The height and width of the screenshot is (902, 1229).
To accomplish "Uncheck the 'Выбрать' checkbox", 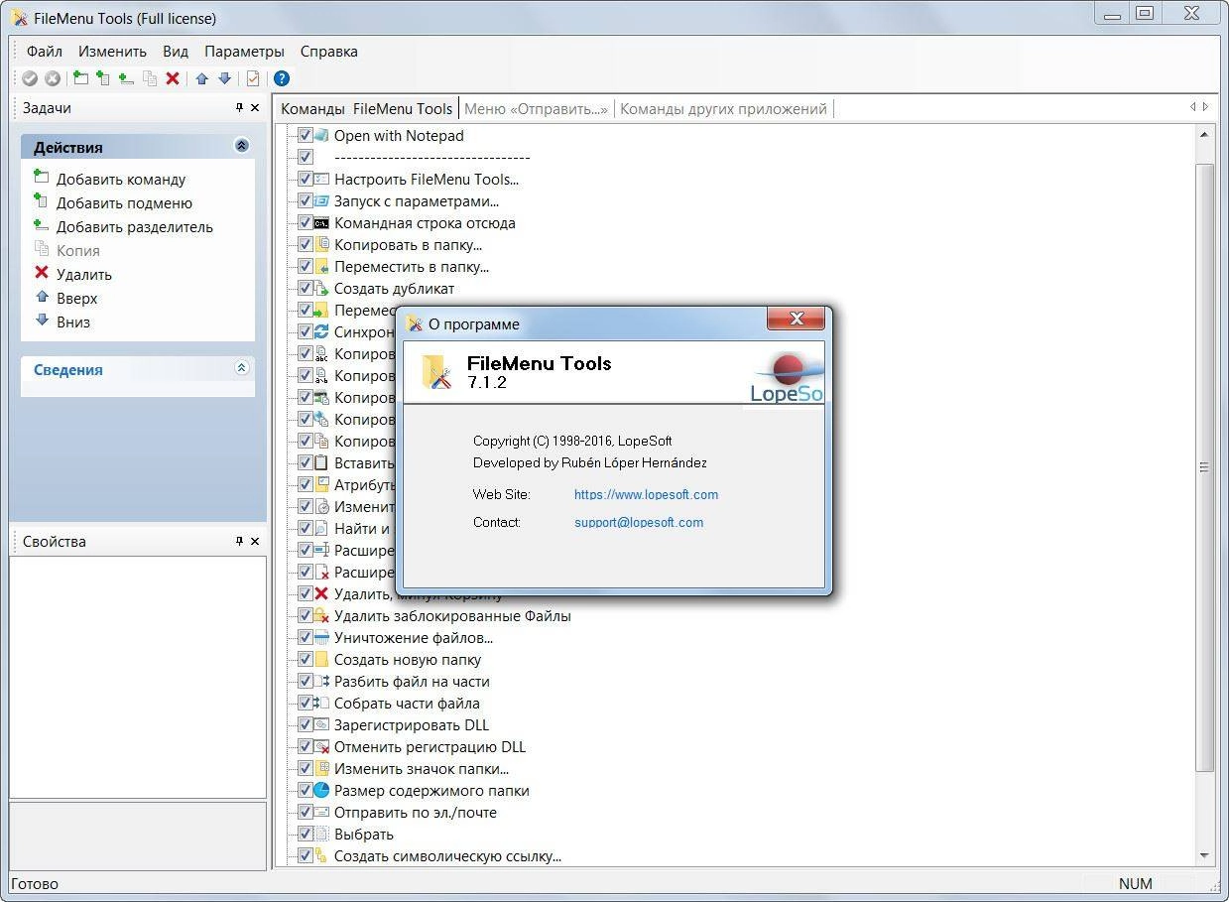I will (305, 835).
